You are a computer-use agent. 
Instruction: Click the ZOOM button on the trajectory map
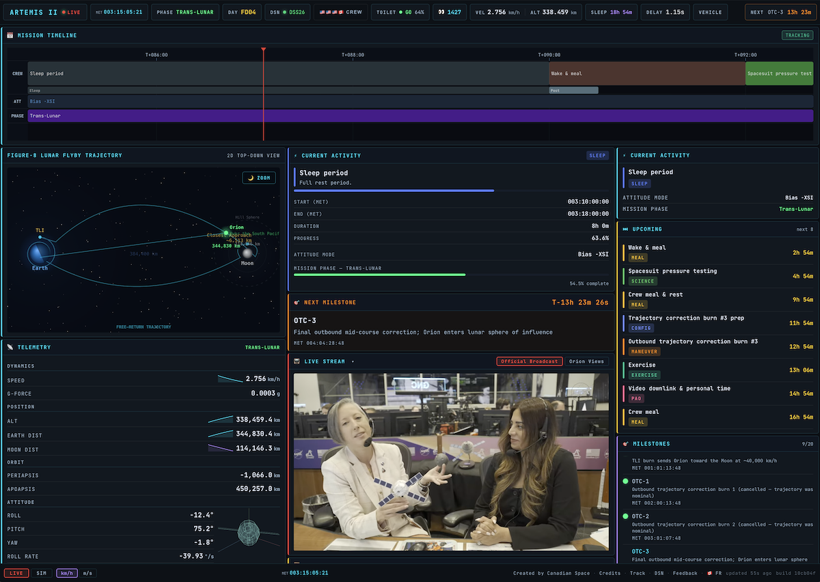click(258, 177)
